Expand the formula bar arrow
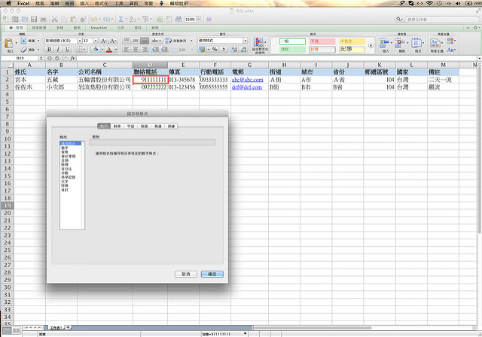The height and width of the screenshot is (337, 482). coord(479,58)
